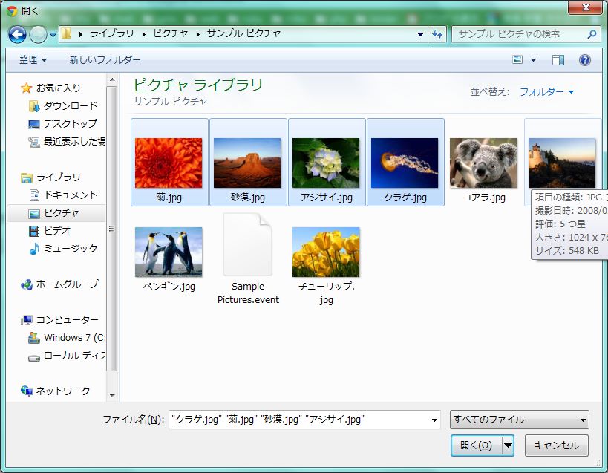The image size is (608, 473).
Task: Select お気に入り star icon in sidebar
Action: (x=27, y=88)
